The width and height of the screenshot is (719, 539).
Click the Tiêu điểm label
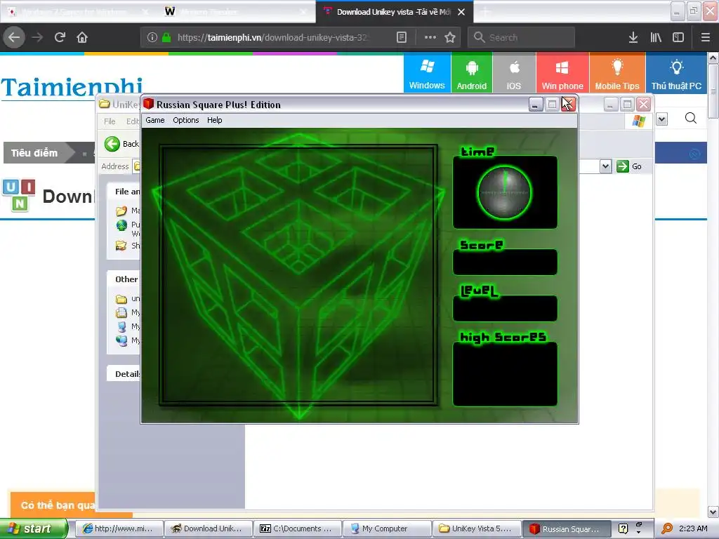click(x=34, y=152)
